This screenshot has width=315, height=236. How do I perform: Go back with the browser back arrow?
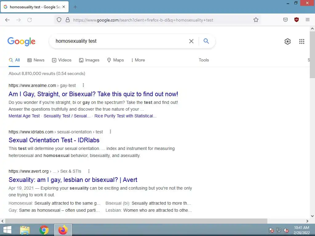point(7,20)
